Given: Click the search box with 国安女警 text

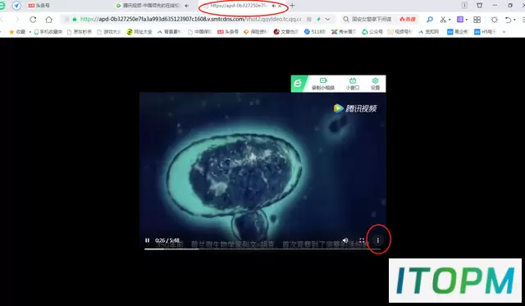Looking at the screenshot, I should [371, 19].
